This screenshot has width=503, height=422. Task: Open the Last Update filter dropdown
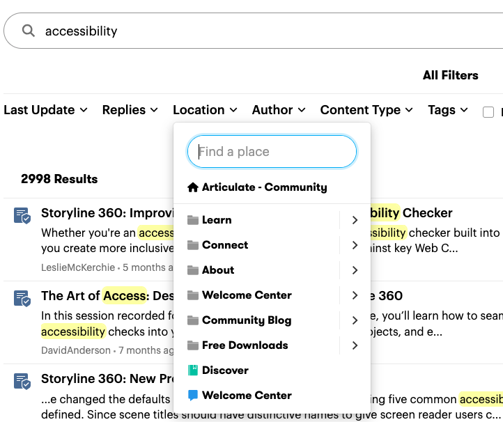[x=45, y=110]
